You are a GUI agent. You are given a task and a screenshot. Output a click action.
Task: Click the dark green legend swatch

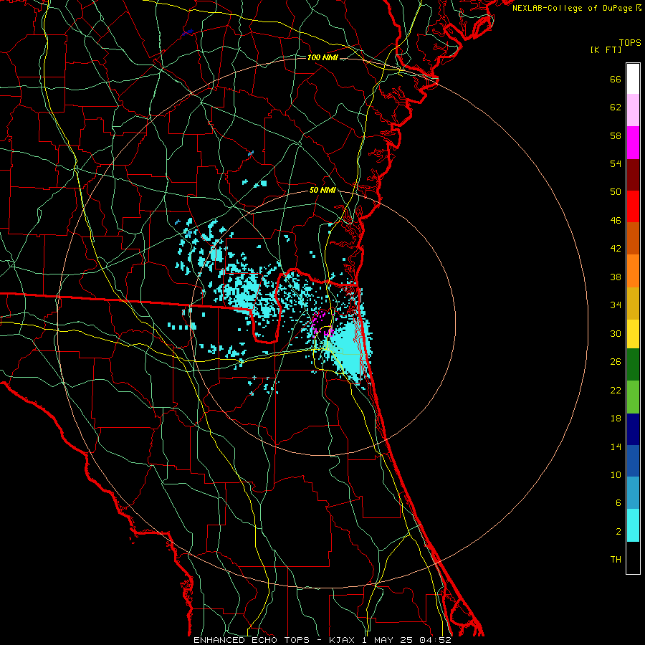point(633,365)
